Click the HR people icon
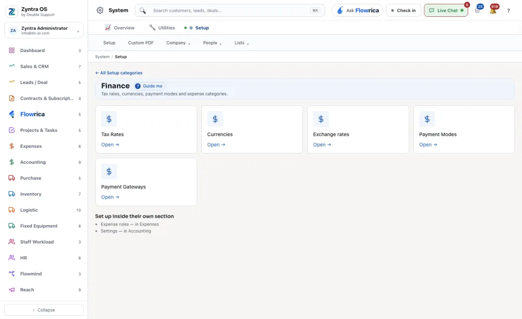The width and height of the screenshot is (522, 319). click(11, 258)
